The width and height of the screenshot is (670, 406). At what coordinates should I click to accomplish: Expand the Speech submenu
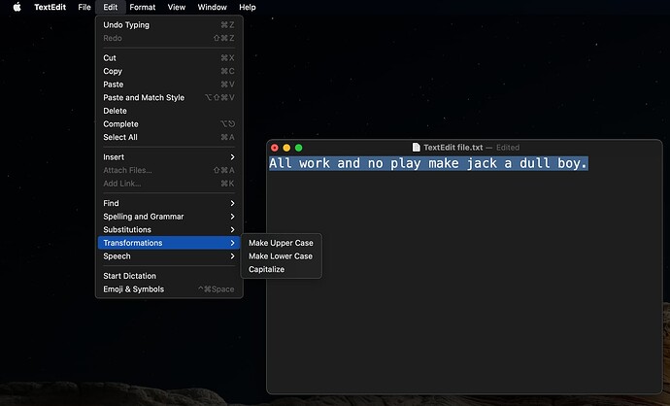point(169,256)
